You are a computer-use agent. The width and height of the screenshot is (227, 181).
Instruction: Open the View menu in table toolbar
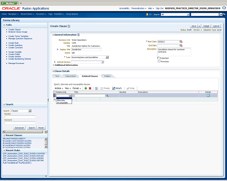point(68,88)
